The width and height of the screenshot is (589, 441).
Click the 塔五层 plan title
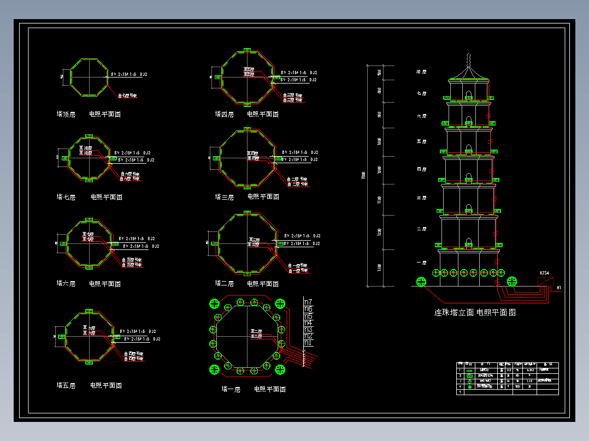[66, 385]
